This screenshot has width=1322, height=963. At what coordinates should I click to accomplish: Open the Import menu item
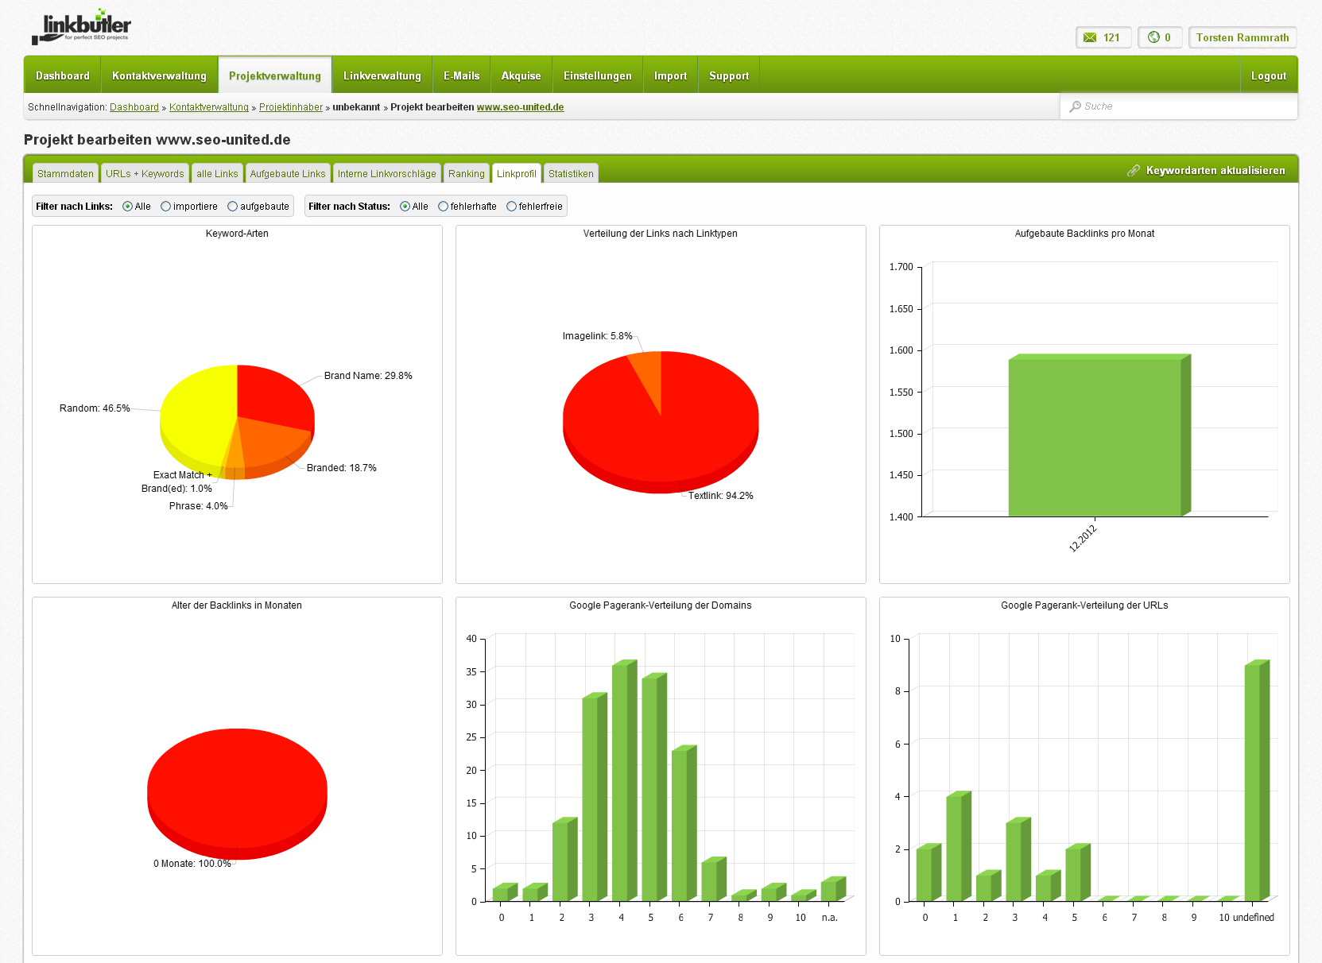(671, 75)
